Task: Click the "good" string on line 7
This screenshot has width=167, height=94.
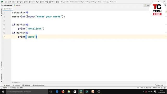Action: (31, 37)
